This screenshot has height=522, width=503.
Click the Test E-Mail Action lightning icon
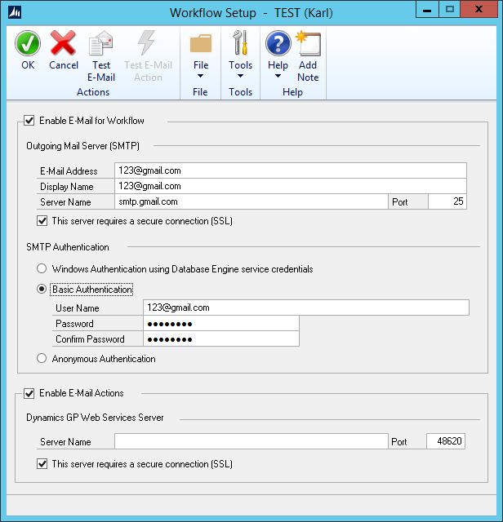(147, 43)
